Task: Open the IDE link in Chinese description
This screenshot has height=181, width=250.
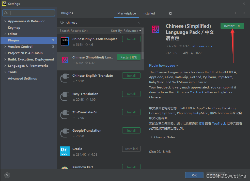Action: click(x=201, y=124)
